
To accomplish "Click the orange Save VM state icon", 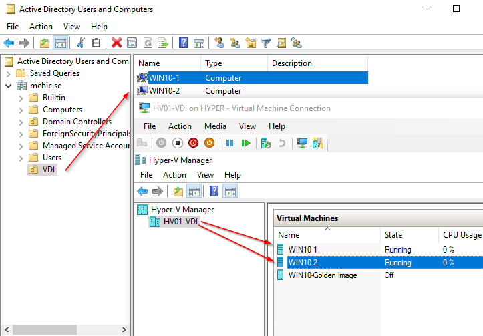I will click(x=209, y=143).
